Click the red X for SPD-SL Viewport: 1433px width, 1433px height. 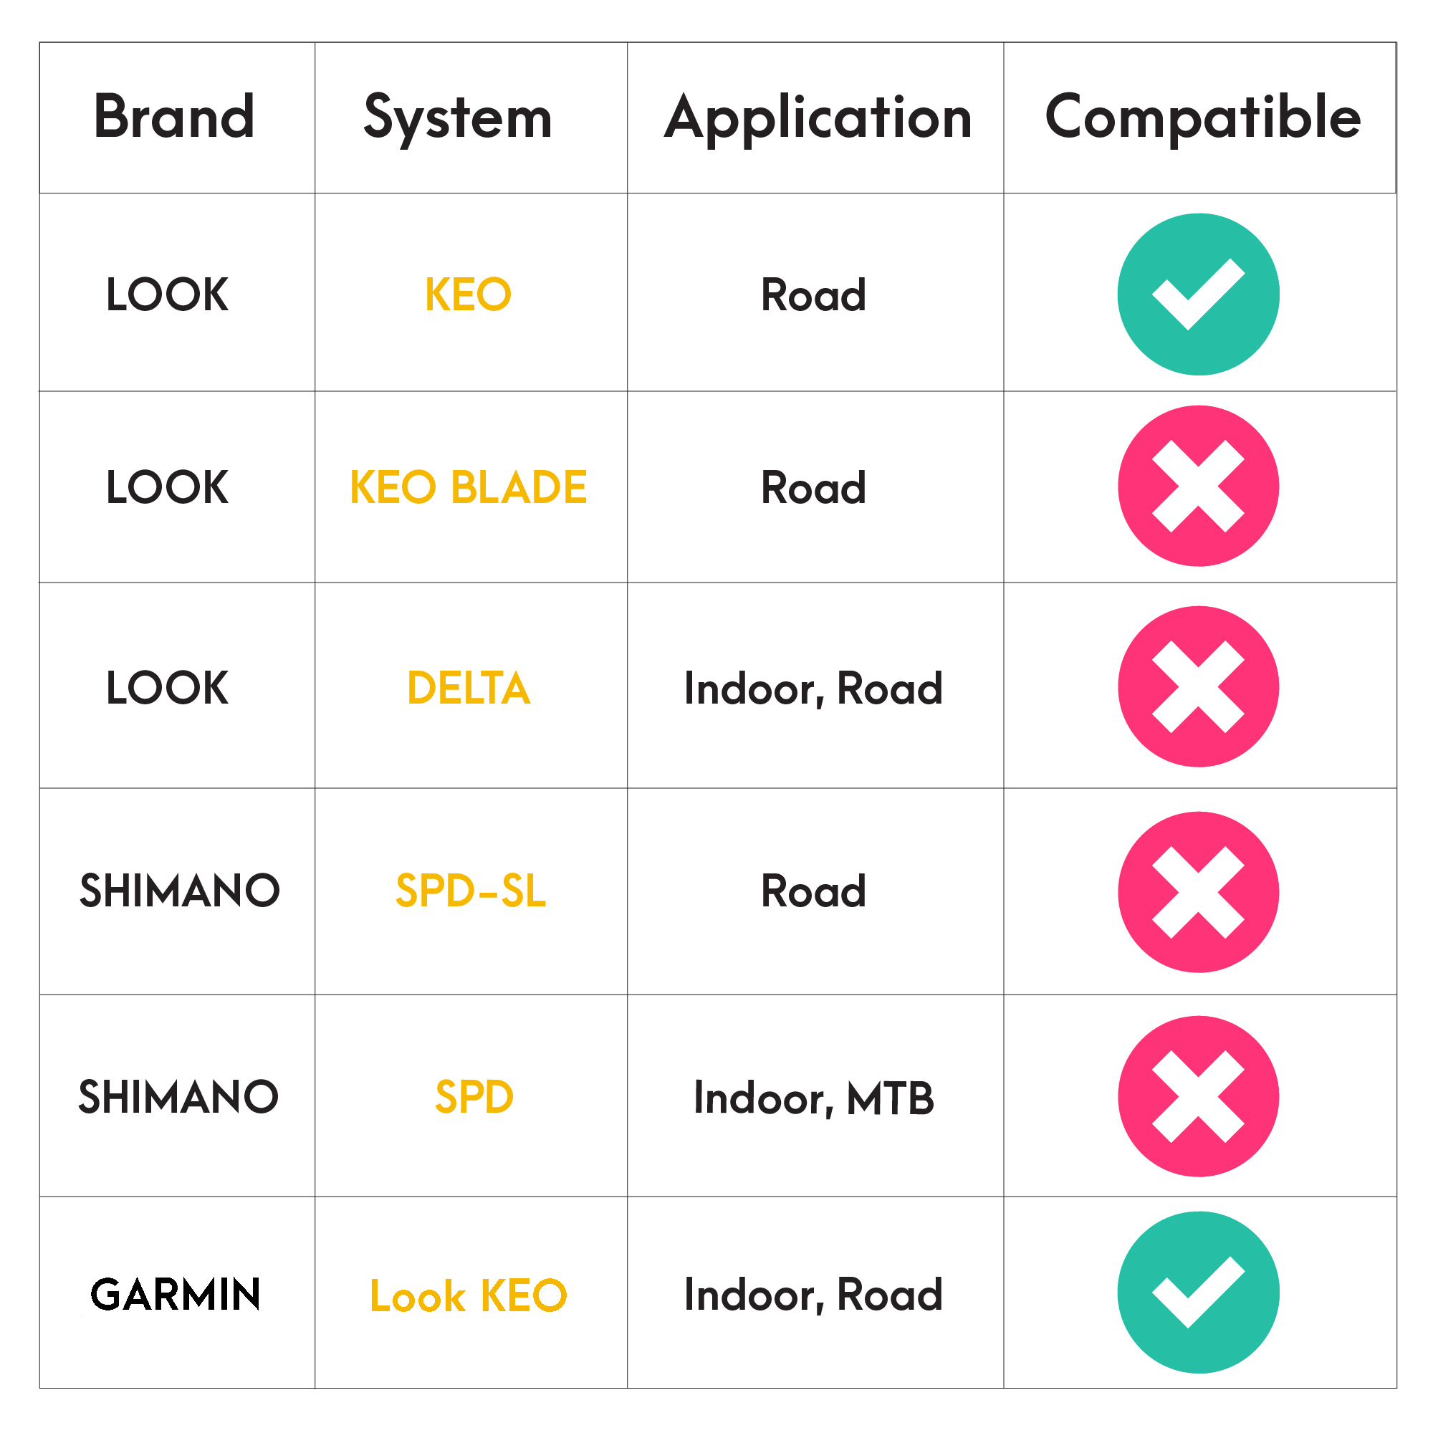click(x=1198, y=891)
